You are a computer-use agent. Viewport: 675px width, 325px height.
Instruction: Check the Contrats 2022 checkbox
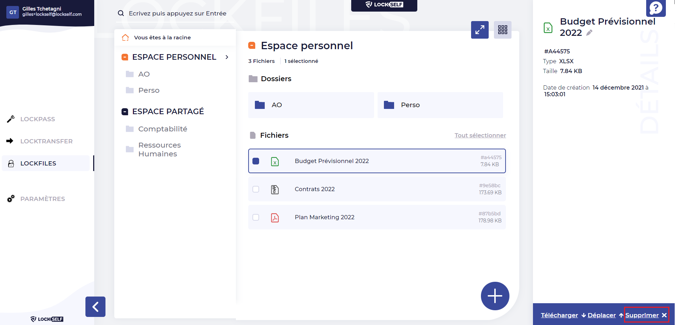(256, 189)
